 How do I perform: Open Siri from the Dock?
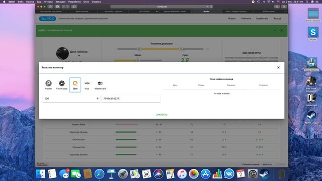[158, 174]
